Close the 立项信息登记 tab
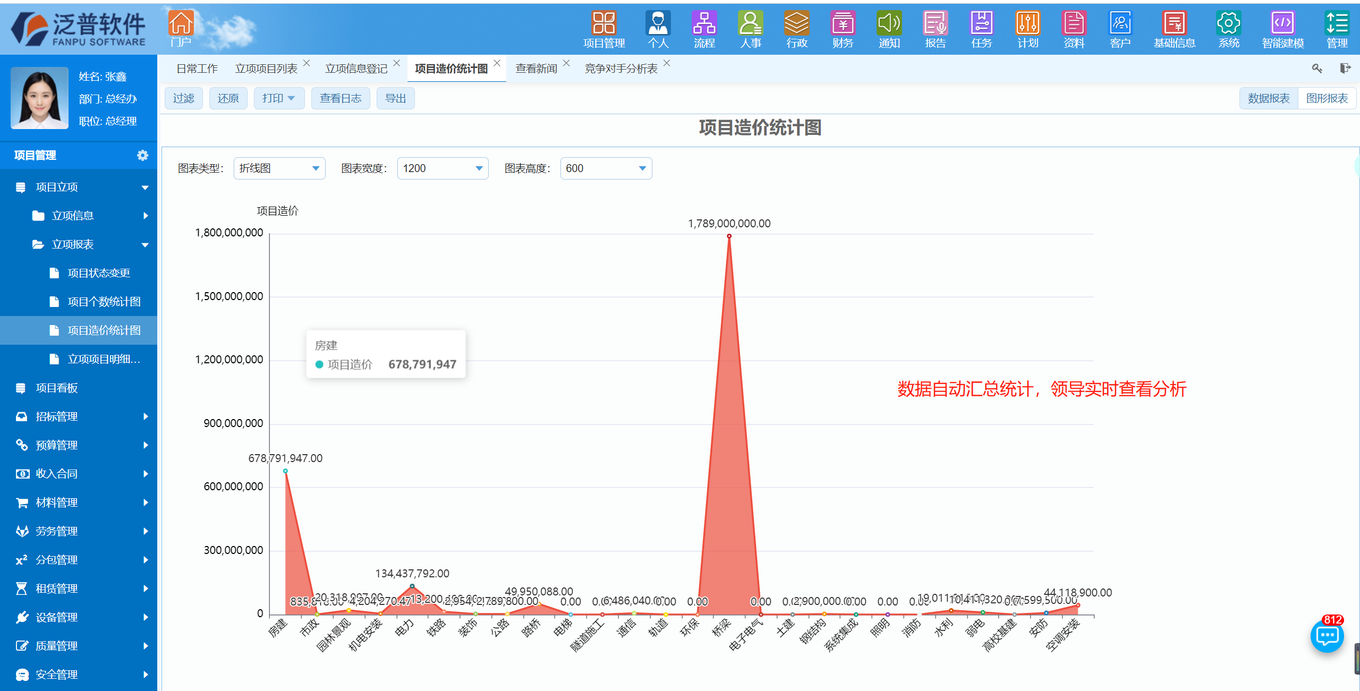 tap(396, 63)
